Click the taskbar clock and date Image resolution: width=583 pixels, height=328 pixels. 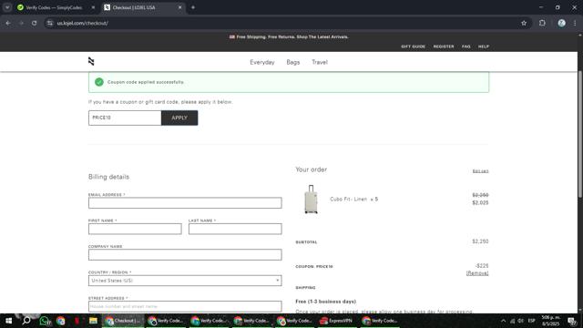point(550,321)
